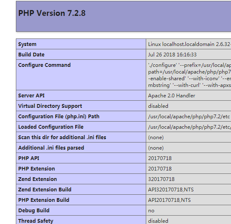This screenshot has height=224, width=231.
Task: Click the Loaded Configuration File path value
Action: coord(190,127)
